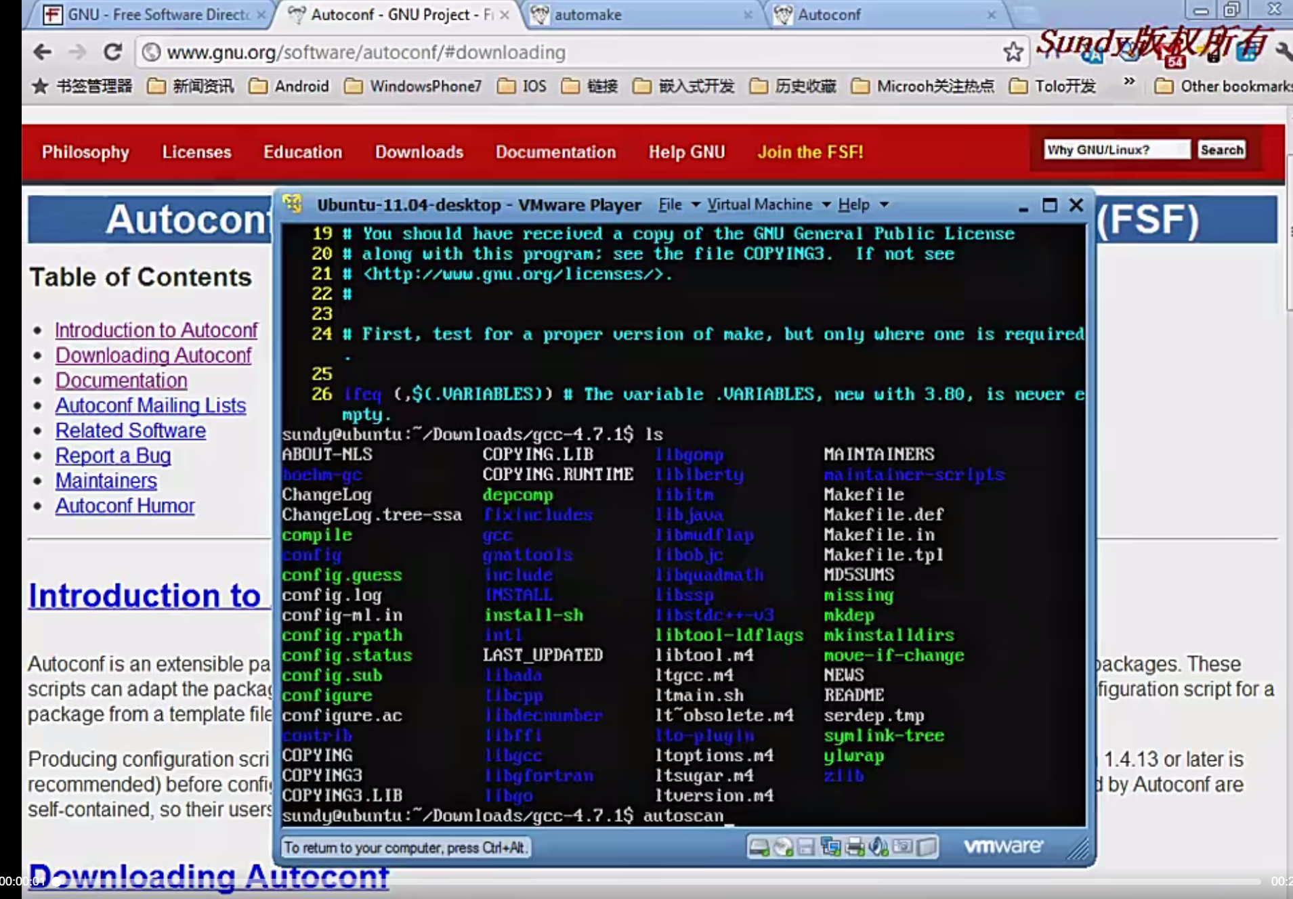Open the Virtual Machine dropdown menu
The image size is (1293, 899).
[769, 204]
